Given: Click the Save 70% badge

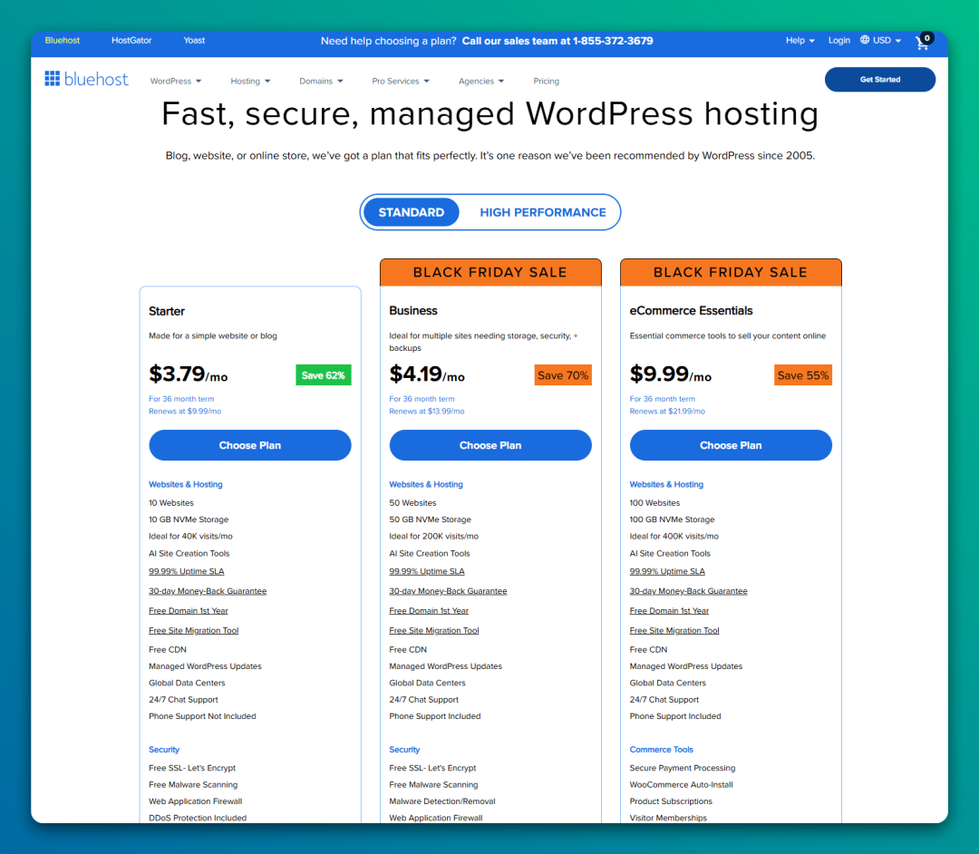Looking at the screenshot, I should point(563,375).
